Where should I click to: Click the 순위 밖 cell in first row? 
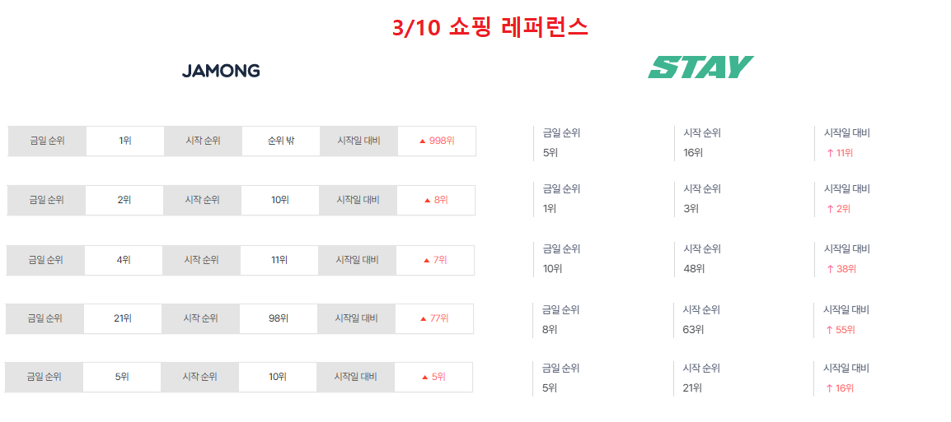tap(281, 141)
